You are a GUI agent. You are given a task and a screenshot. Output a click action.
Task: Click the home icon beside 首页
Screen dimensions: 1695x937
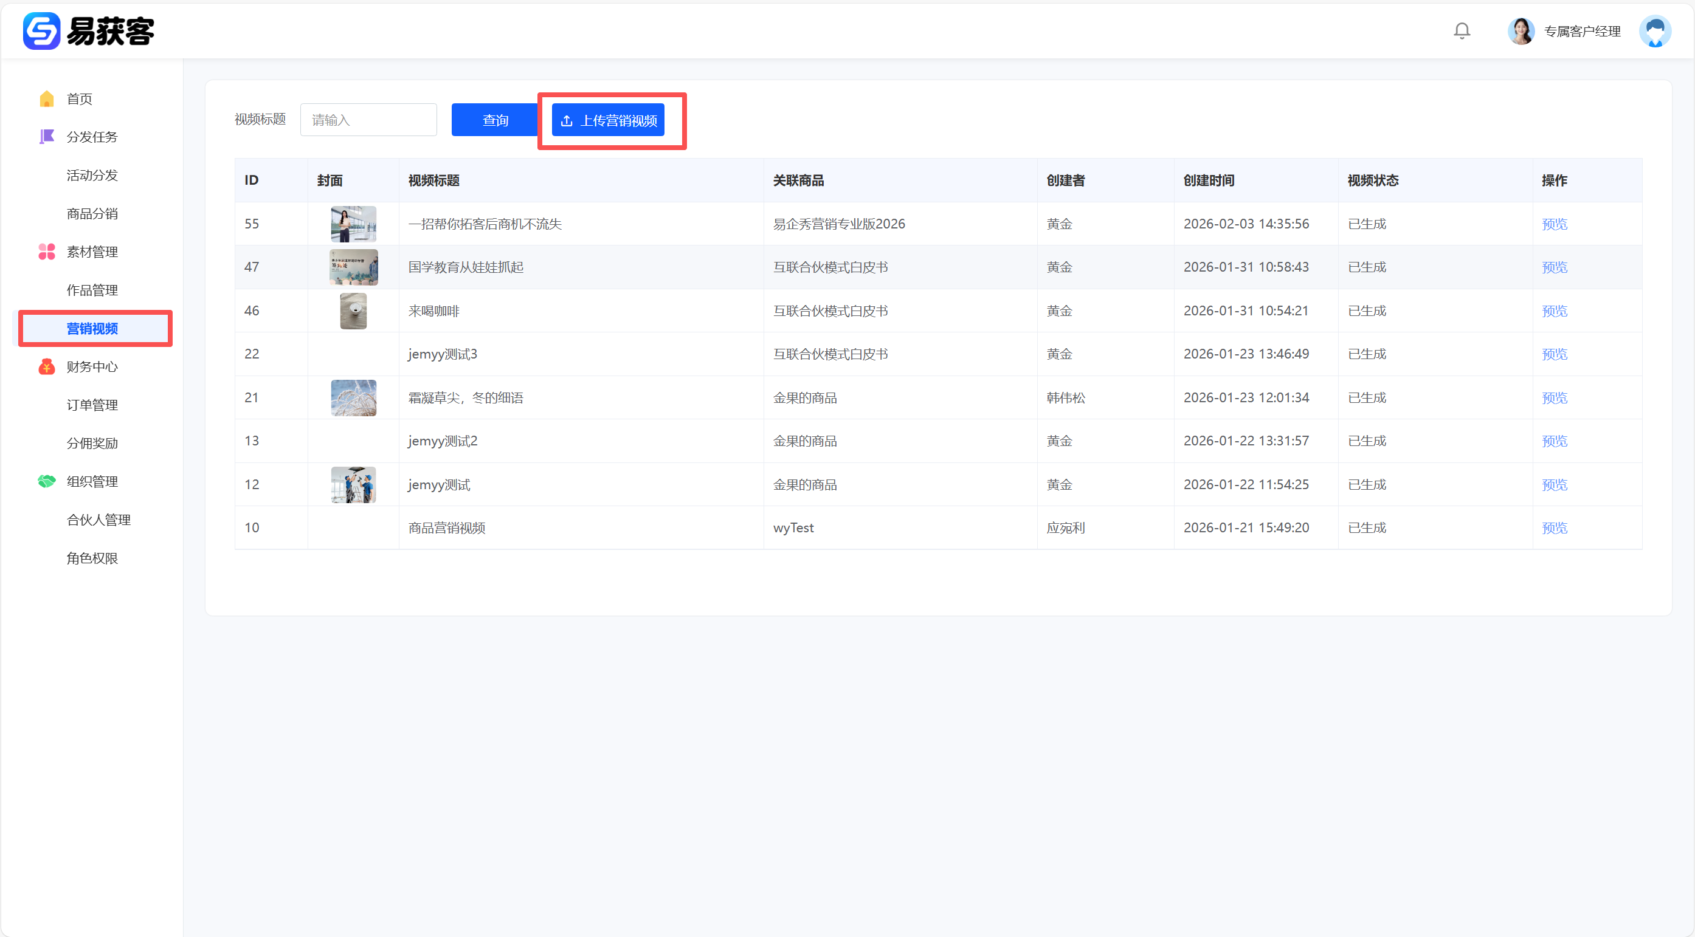click(47, 98)
